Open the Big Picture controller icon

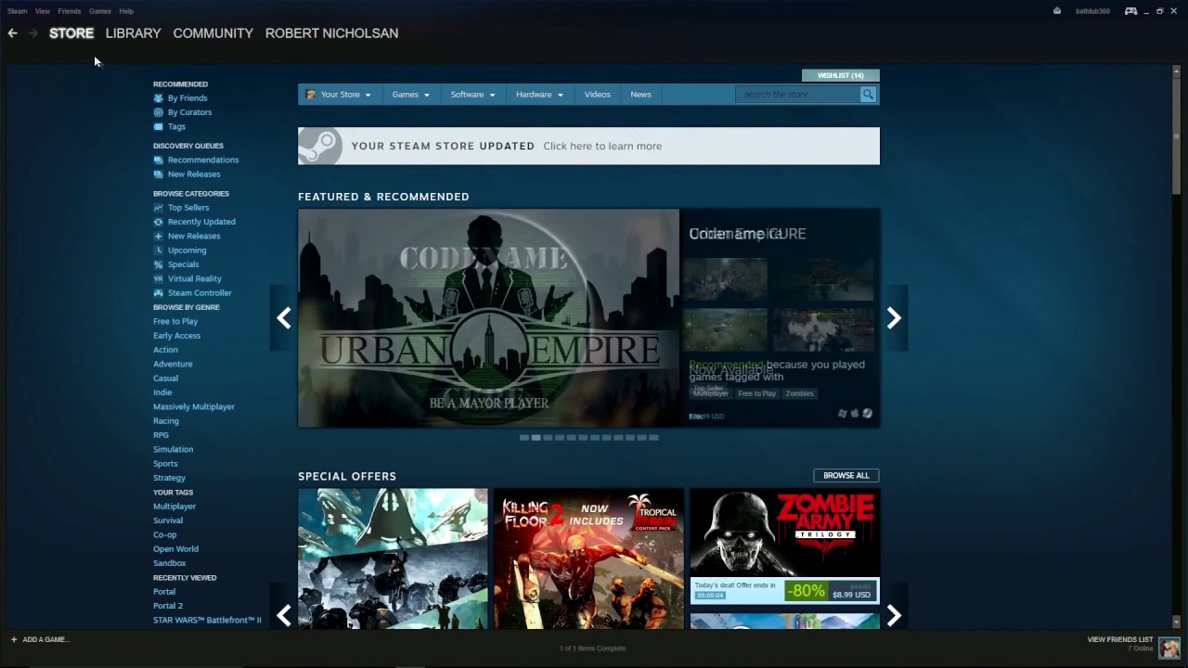point(1130,11)
